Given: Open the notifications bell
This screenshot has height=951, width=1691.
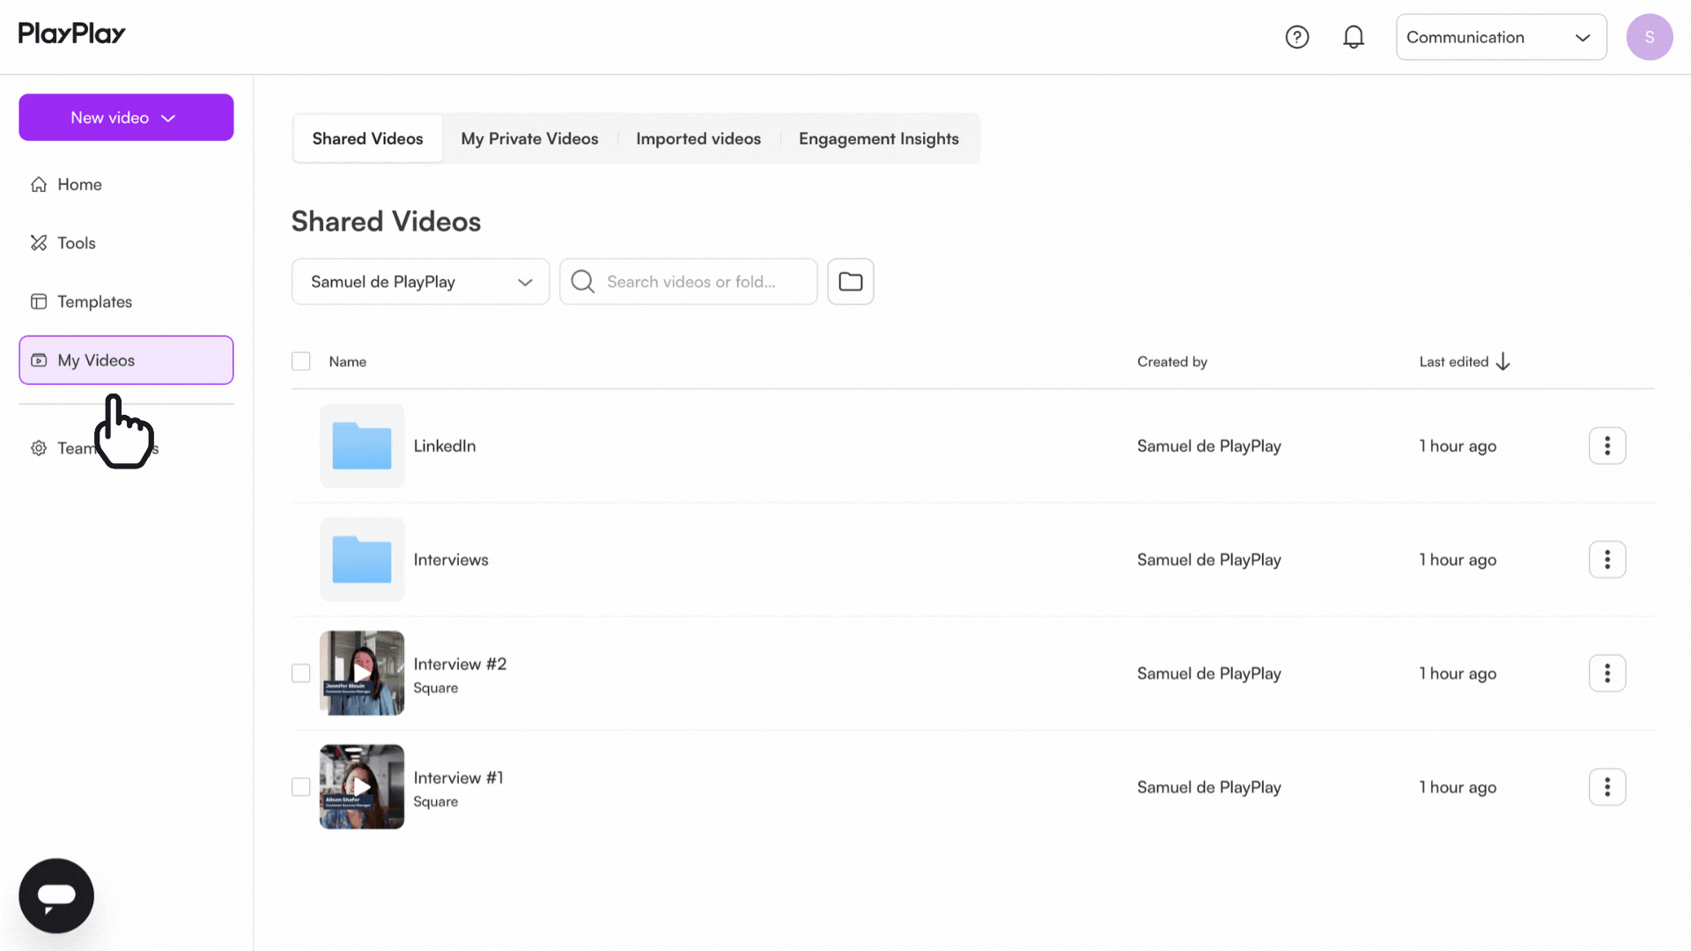Looking at the screenshot, I should (x=1354, y=37).
